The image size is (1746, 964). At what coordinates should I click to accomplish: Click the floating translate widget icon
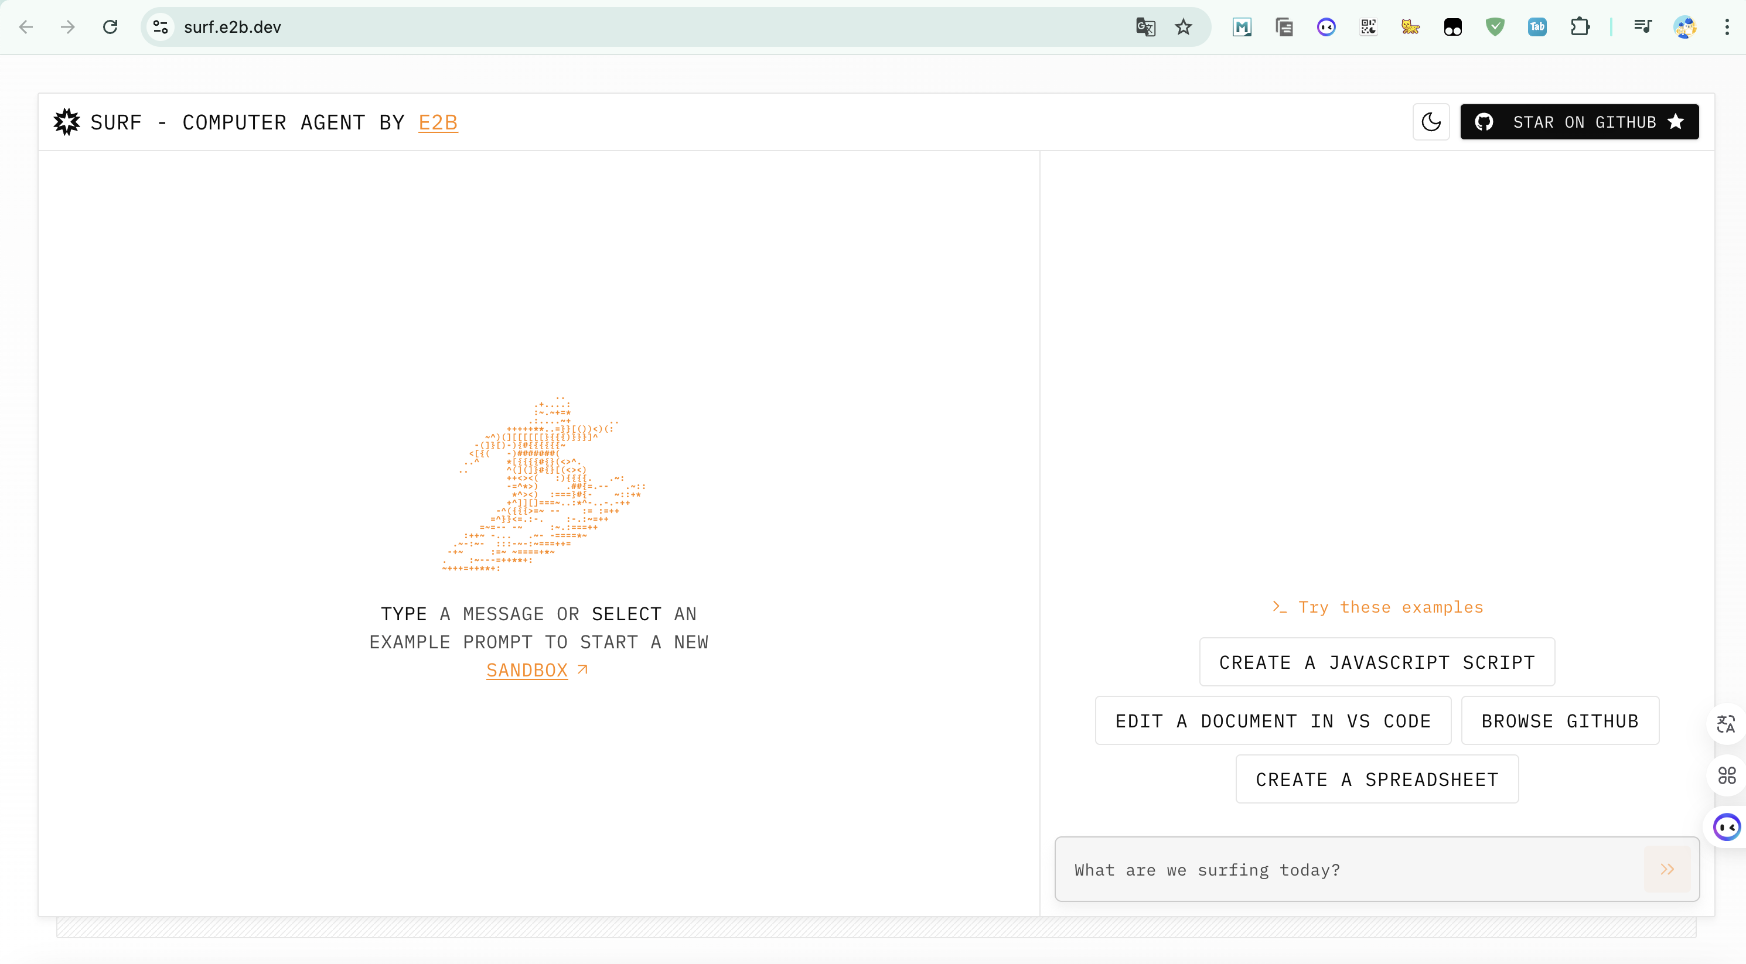pyautogui.click(x=1725, y=724)
